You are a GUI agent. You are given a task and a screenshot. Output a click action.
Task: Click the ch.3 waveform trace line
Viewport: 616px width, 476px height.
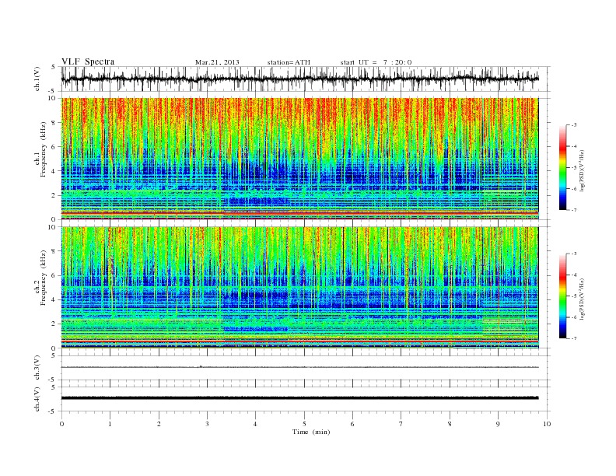(x=299, y=367)
